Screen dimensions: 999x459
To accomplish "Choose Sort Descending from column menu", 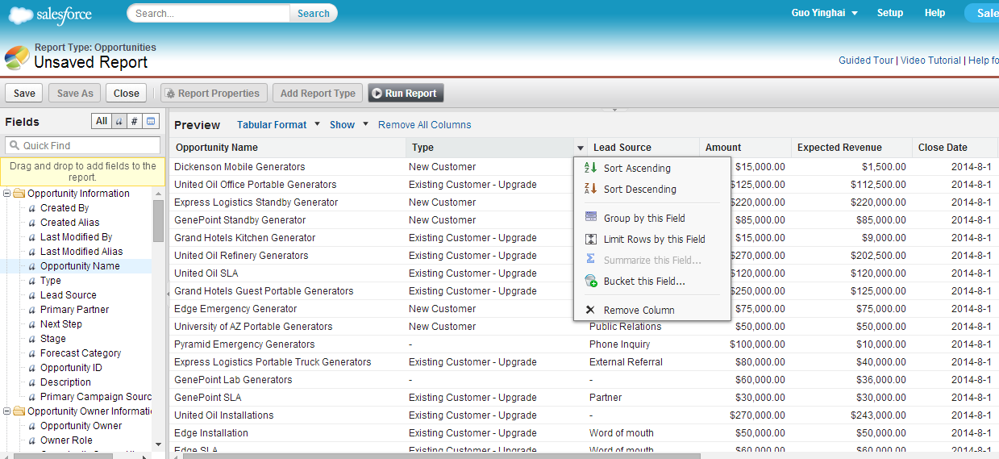I will [x=640, y=189].
